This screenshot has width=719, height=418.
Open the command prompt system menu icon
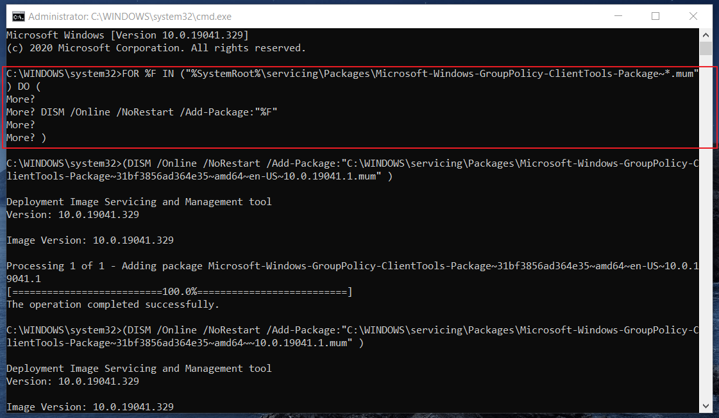pos(17,16)
